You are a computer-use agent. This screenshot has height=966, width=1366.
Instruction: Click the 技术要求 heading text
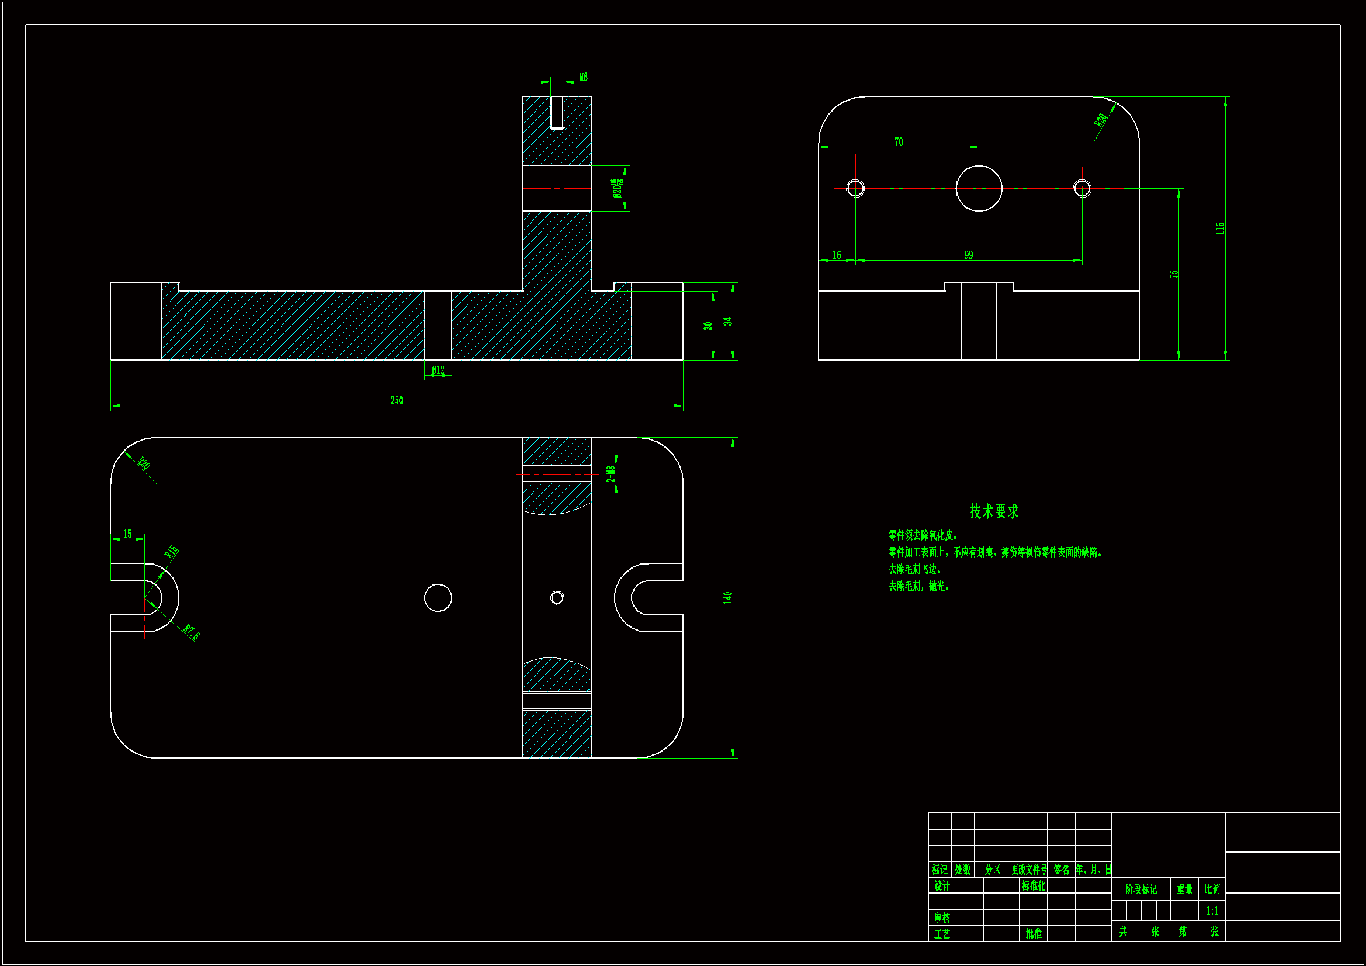[x=994, y=511]
